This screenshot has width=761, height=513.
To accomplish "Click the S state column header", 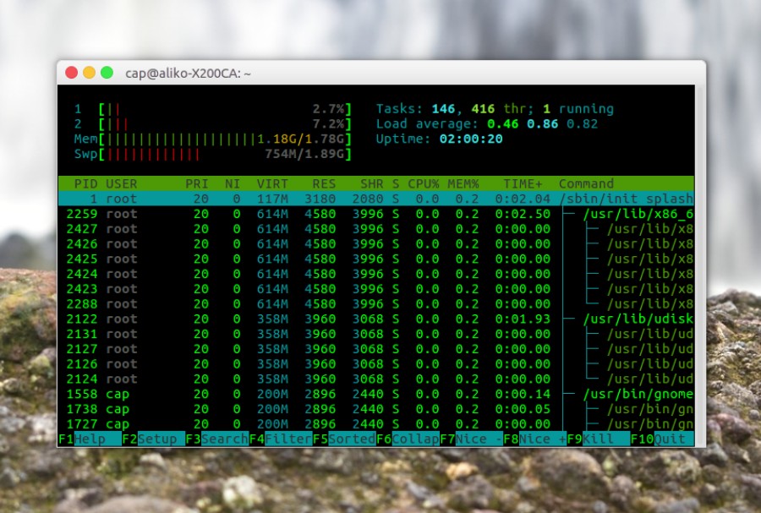I will point(396,183).
